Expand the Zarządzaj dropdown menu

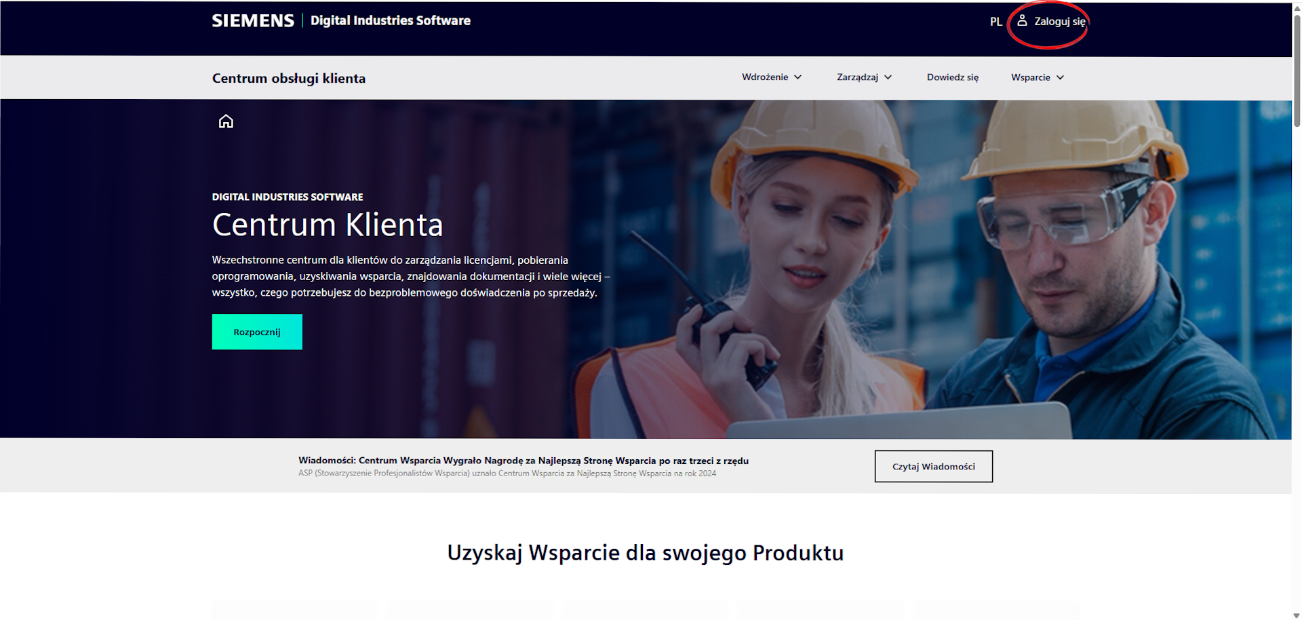864,77
